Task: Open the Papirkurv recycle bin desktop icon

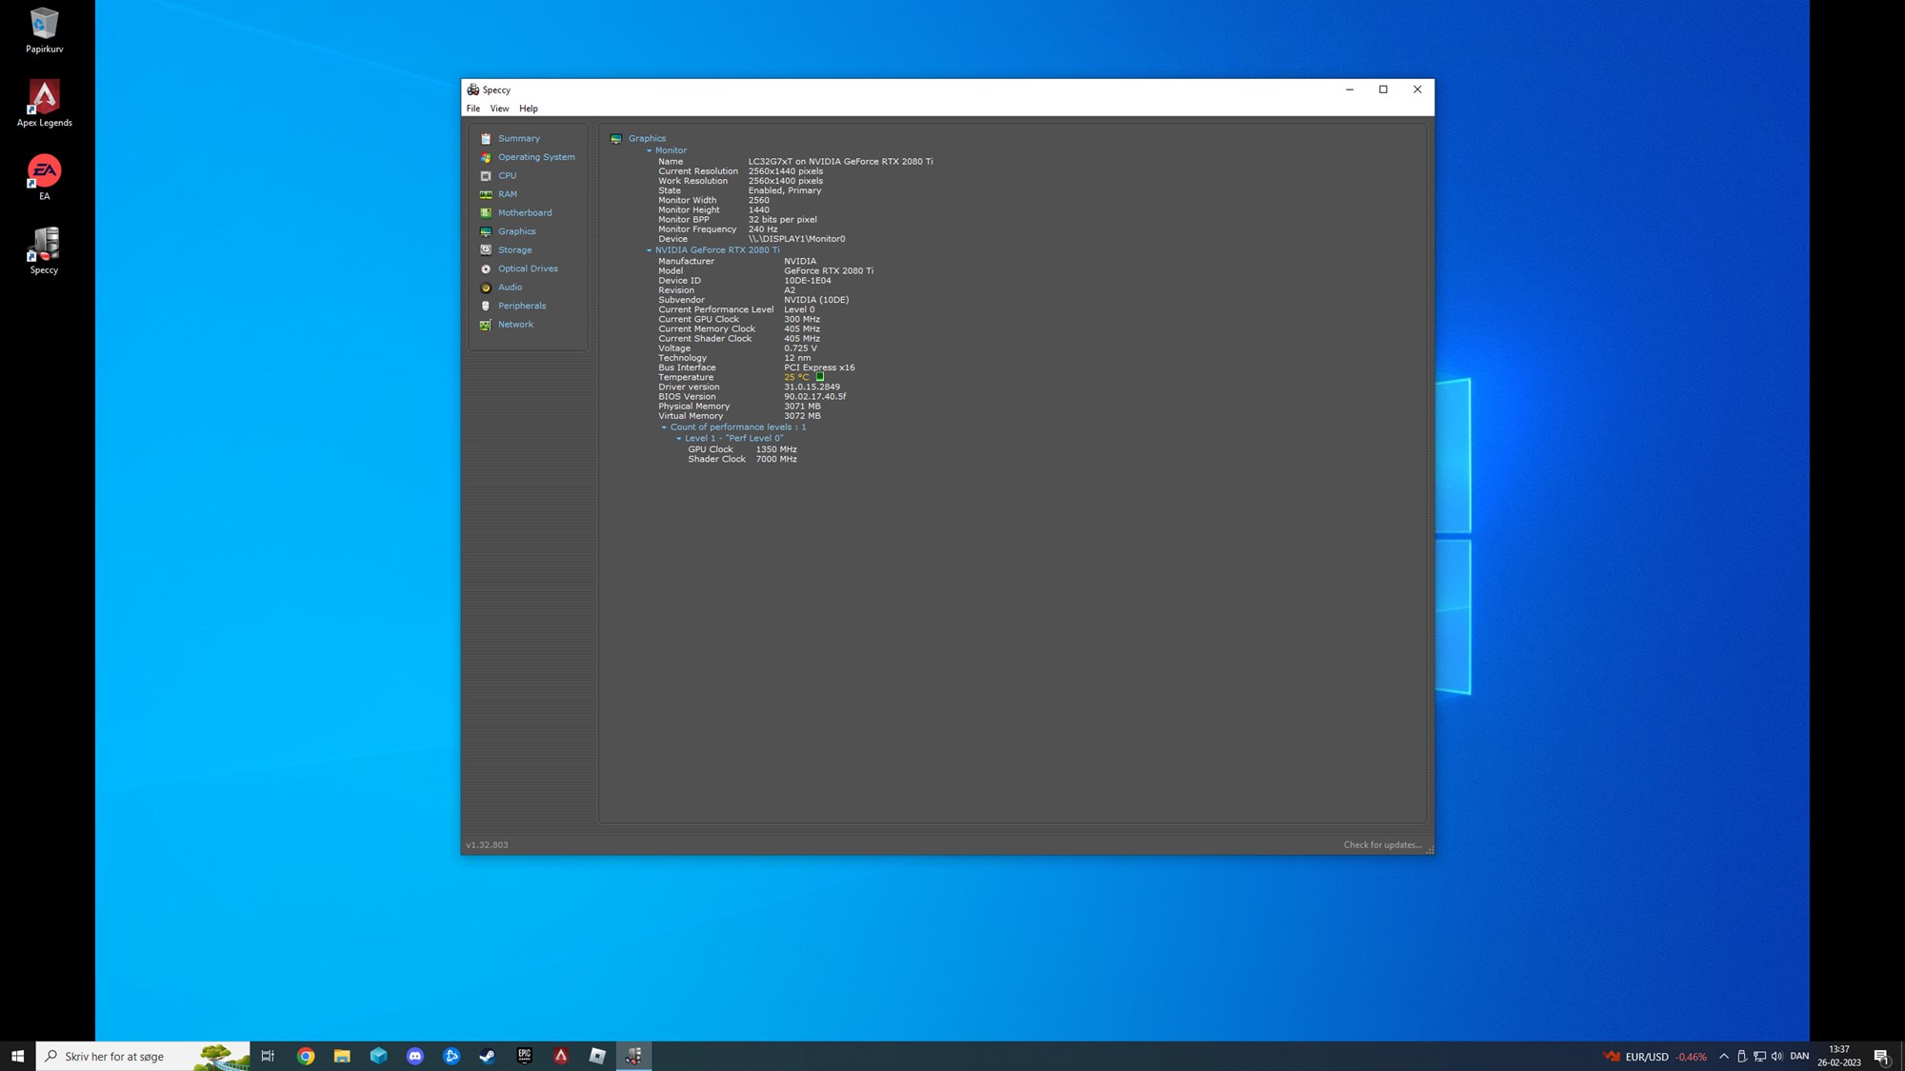Action: click(44, 30)
